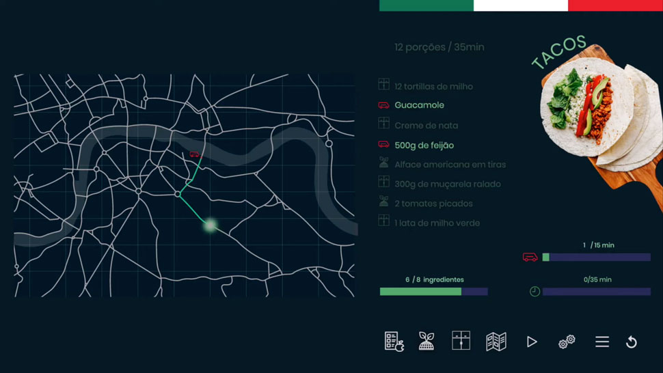The image size is (663, 373).
Task: Open the folded recipe booklet icon
Action: [x=496, y=342]
